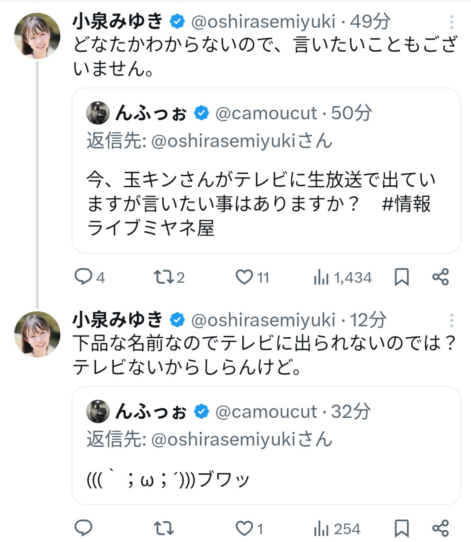Reply to the first tweet (4 replies)
The height and width of the screenshot is (542, 471).
pos(83,277)
